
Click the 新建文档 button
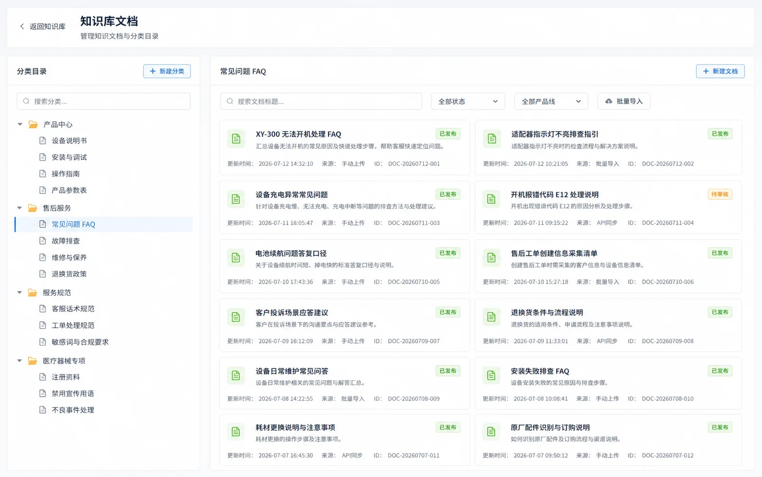point(720,71)
